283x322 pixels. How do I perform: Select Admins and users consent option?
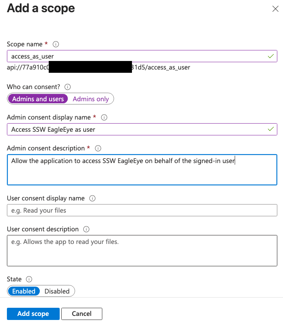[38, 99]
